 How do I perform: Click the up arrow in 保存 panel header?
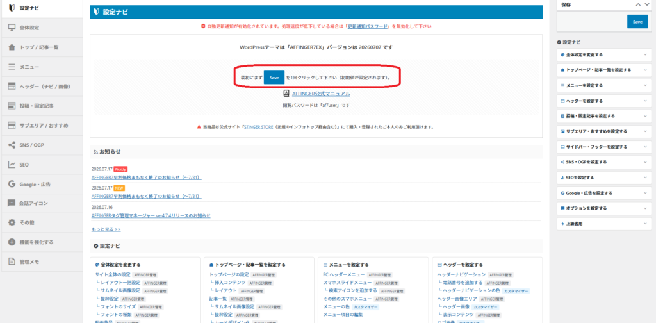click(637, 4)
